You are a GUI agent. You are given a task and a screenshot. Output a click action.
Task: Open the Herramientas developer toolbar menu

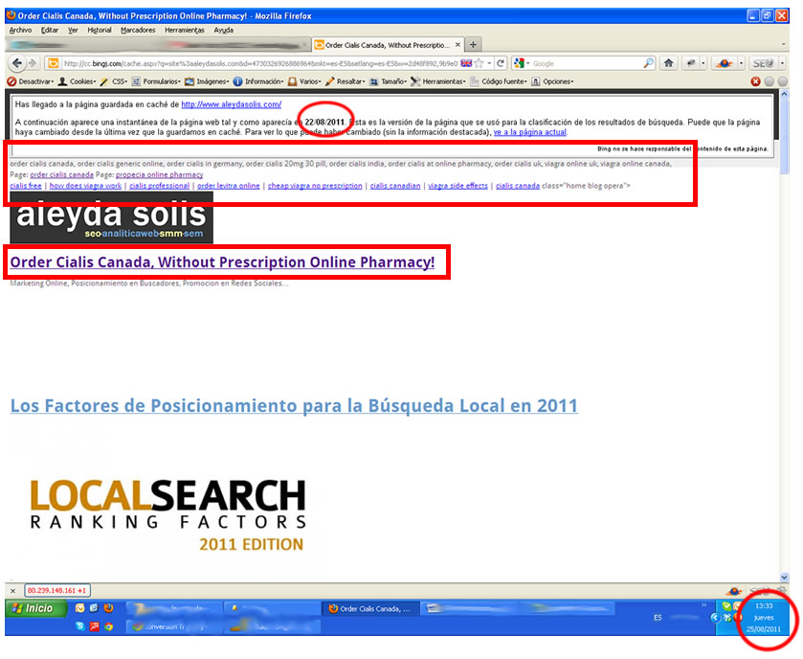pyautogui.click(x=438, y=81)
